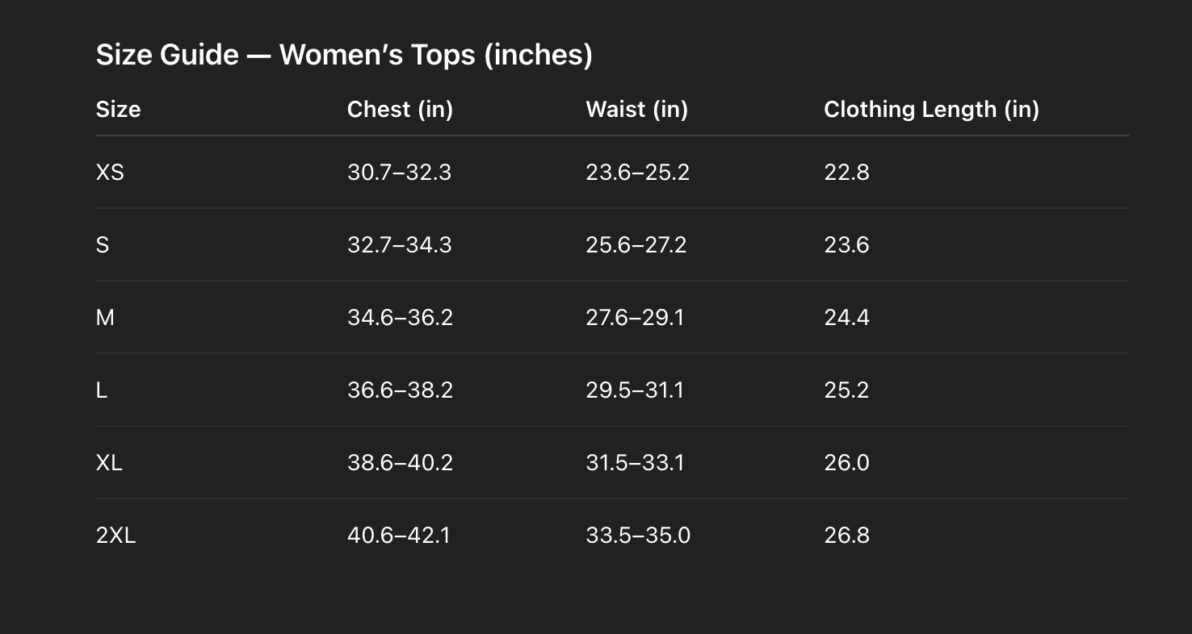Select the 2XL size row label
The width and height of the screenshot is (1192, 634).
pos(115,536)
